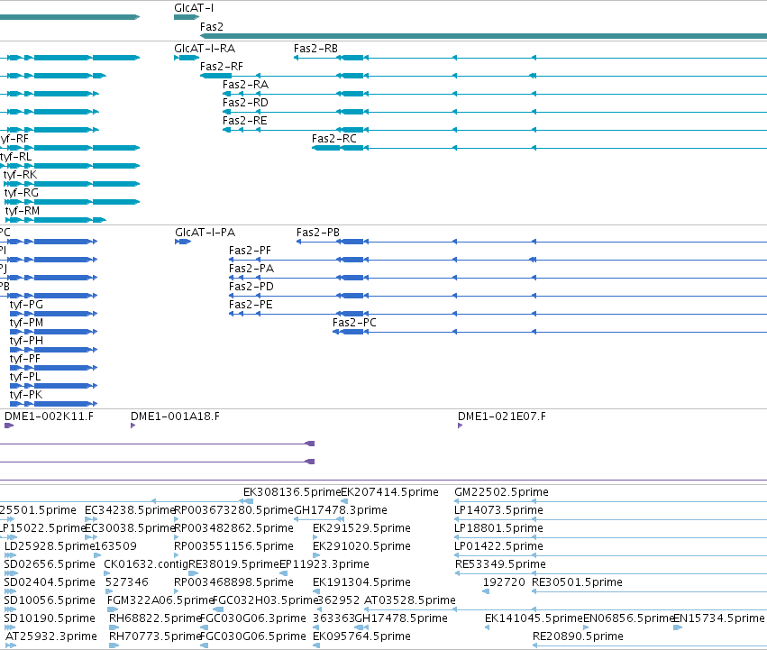Select the DME1-001A18.F feature label
This screenshot has height=650, width=767.
point(175,417)
